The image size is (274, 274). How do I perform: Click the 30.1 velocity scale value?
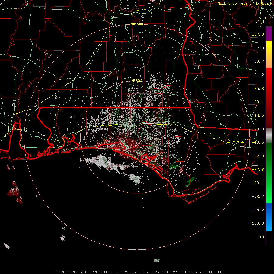point(259,102)
